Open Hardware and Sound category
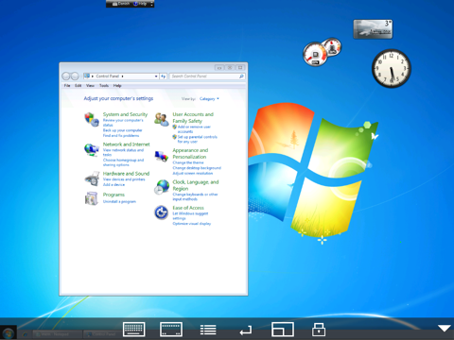This screenshot has width=454, height=340. [126, 174]
